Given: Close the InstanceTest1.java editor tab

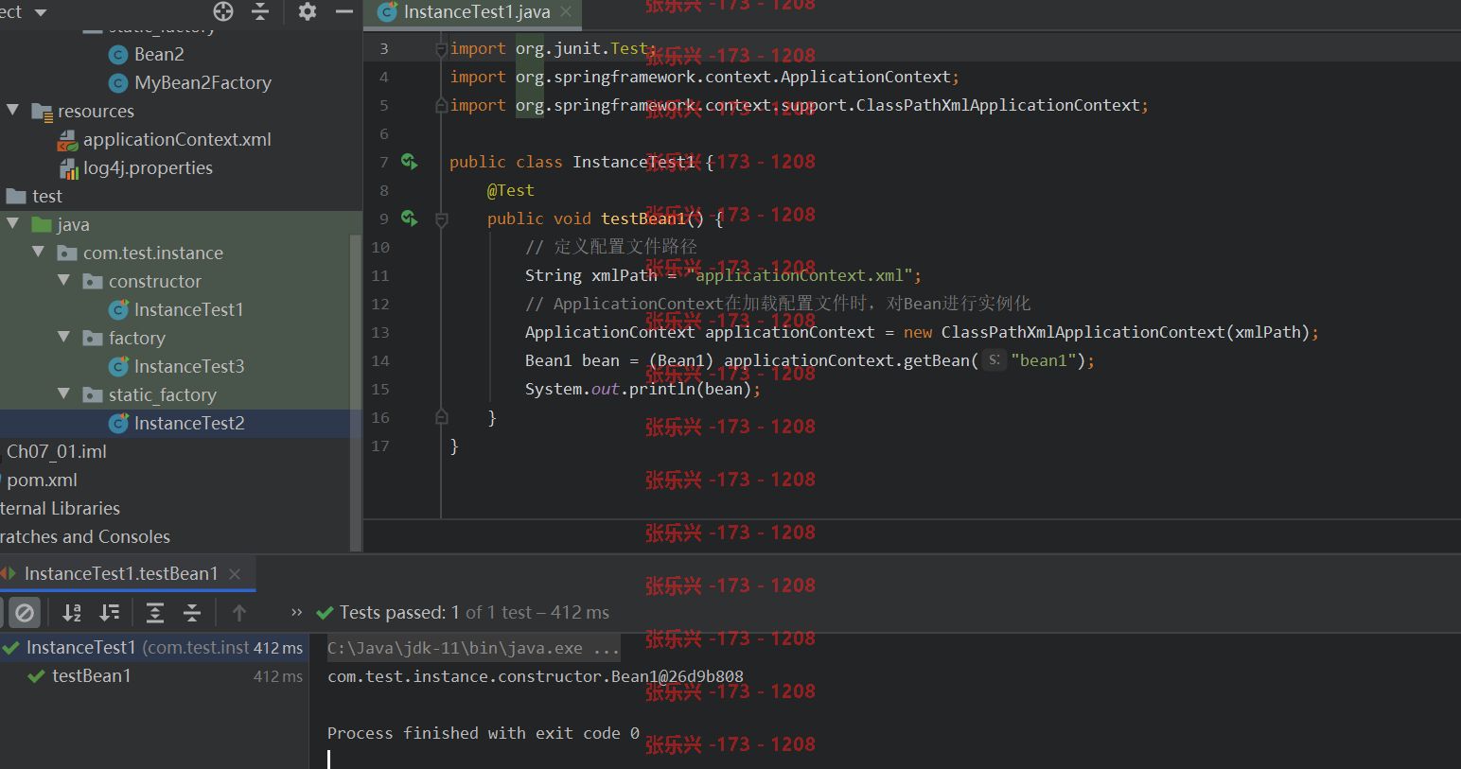Looking at the screenshot, I should pyautogui.click(x=566, y=11).
